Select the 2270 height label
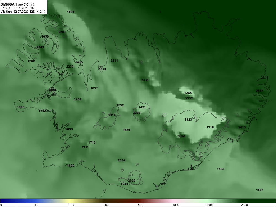This screenshot has width=276, height=207. pos(70,67)
